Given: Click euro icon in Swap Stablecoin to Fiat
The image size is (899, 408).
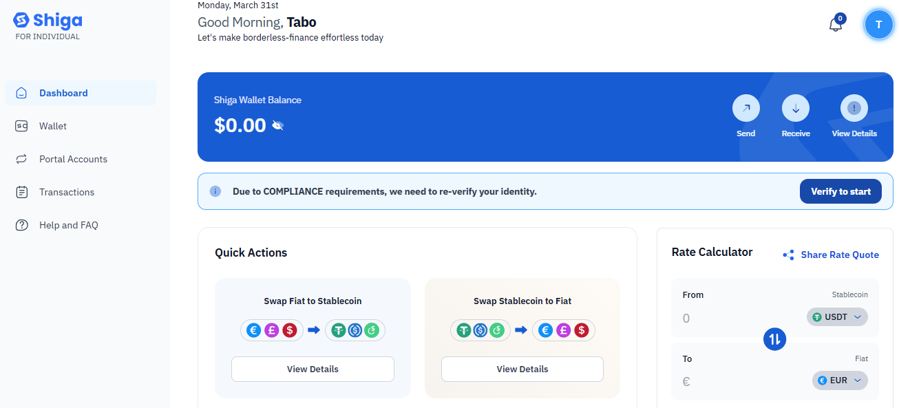Looking at the screenshot, I should coord(544,330).
